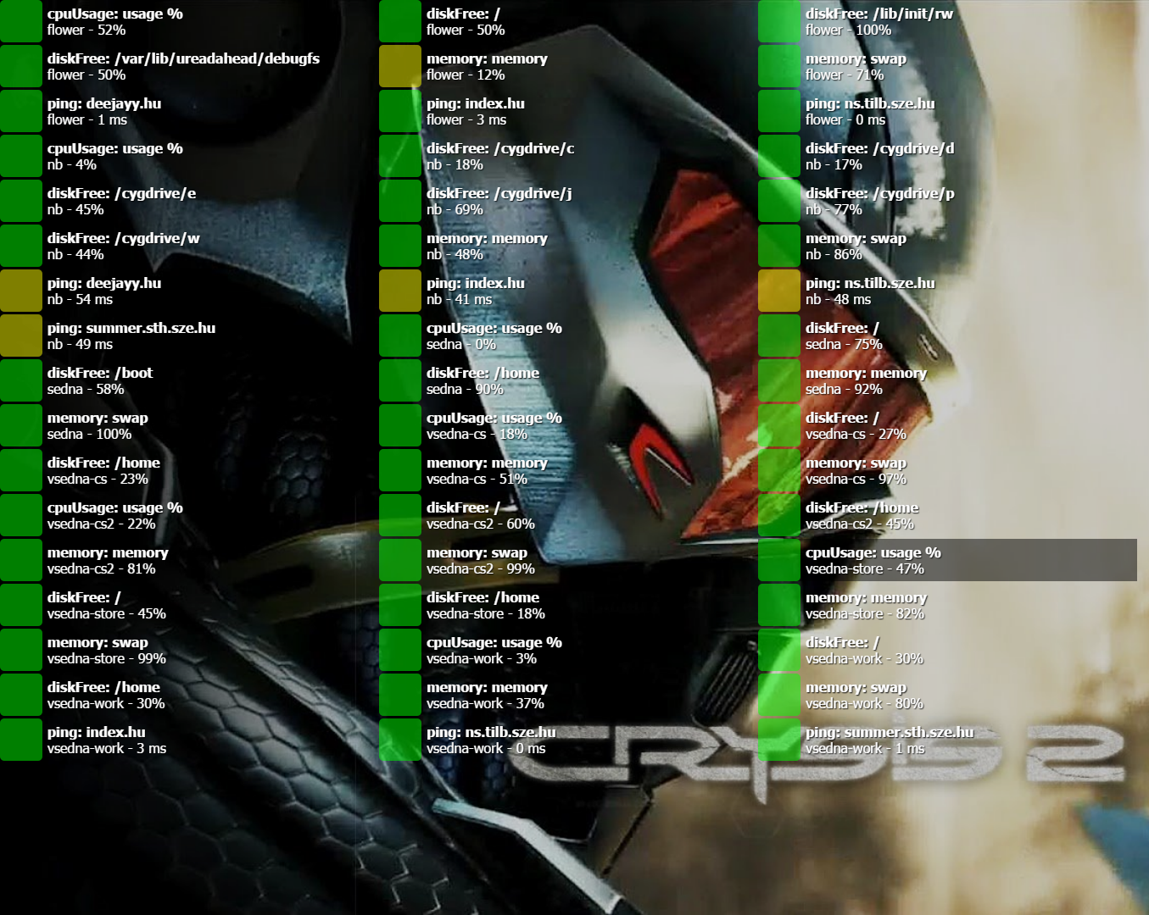Click the yellow status square for flower memory 12%
Viewport: 1149px width, 915px height.
tap(400, 66)
